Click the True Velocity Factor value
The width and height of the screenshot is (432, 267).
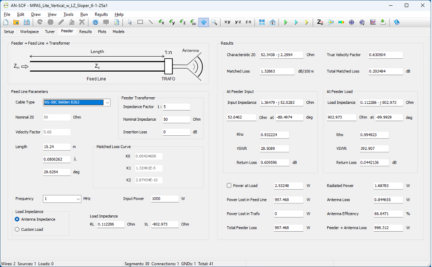pyautogui.click(x=386, y=55)
